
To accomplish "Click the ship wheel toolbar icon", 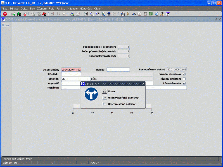I will point(128,14).
